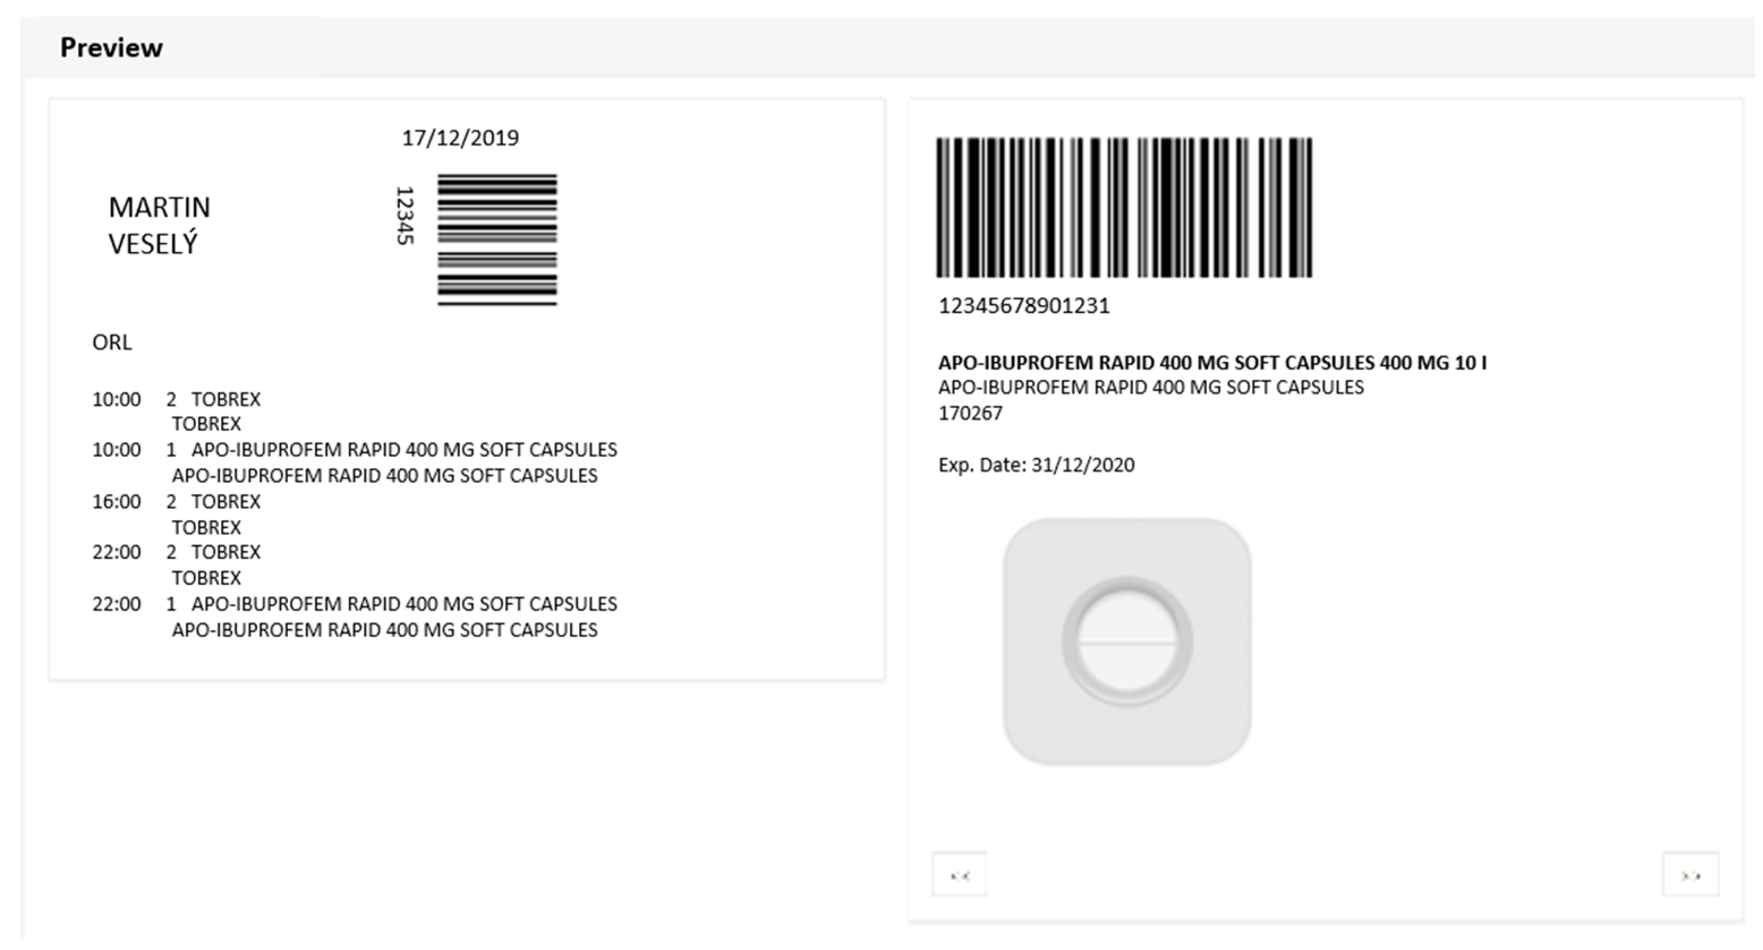Viewport: 1763px width, 950px height.
Task: Select the 10:00 APO-IBUPROFEM dosage line
Action: (x=355, y=463)
